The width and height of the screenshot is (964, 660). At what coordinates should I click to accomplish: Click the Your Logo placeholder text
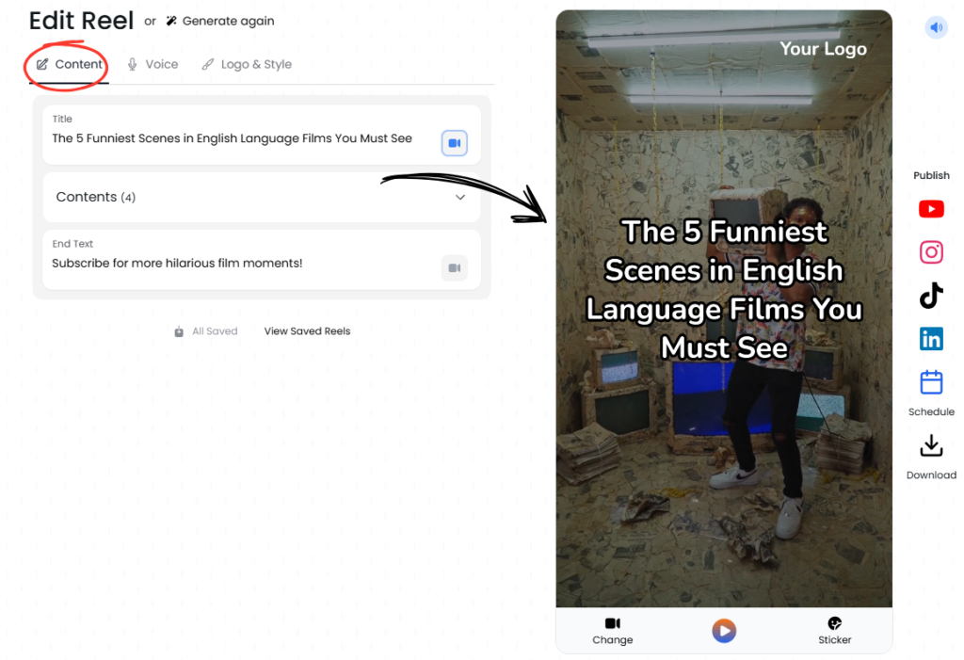click(x=823, y=49)
